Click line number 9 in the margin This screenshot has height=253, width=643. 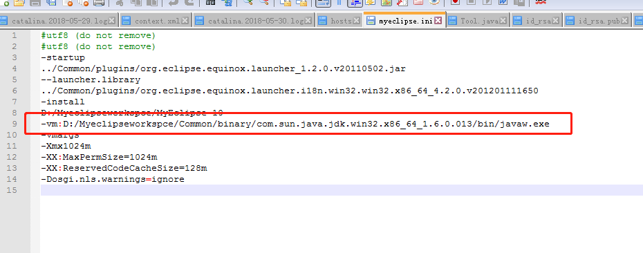[15, 124]
